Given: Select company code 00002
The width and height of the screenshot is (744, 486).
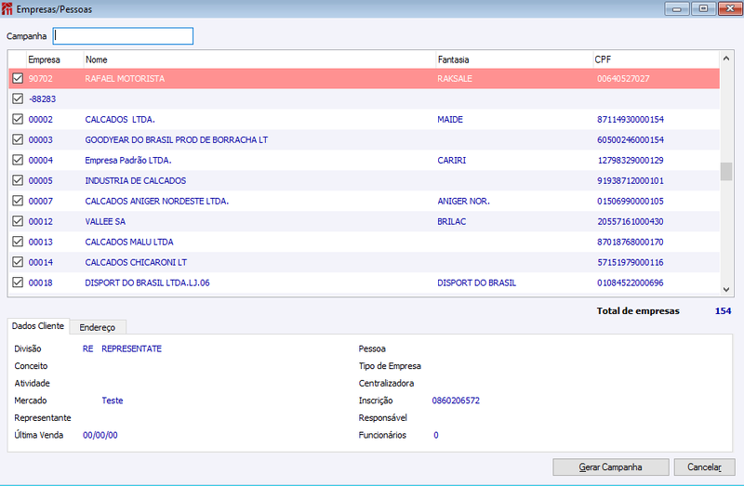Looking at the screenshot, I should (x=40, y=120).
